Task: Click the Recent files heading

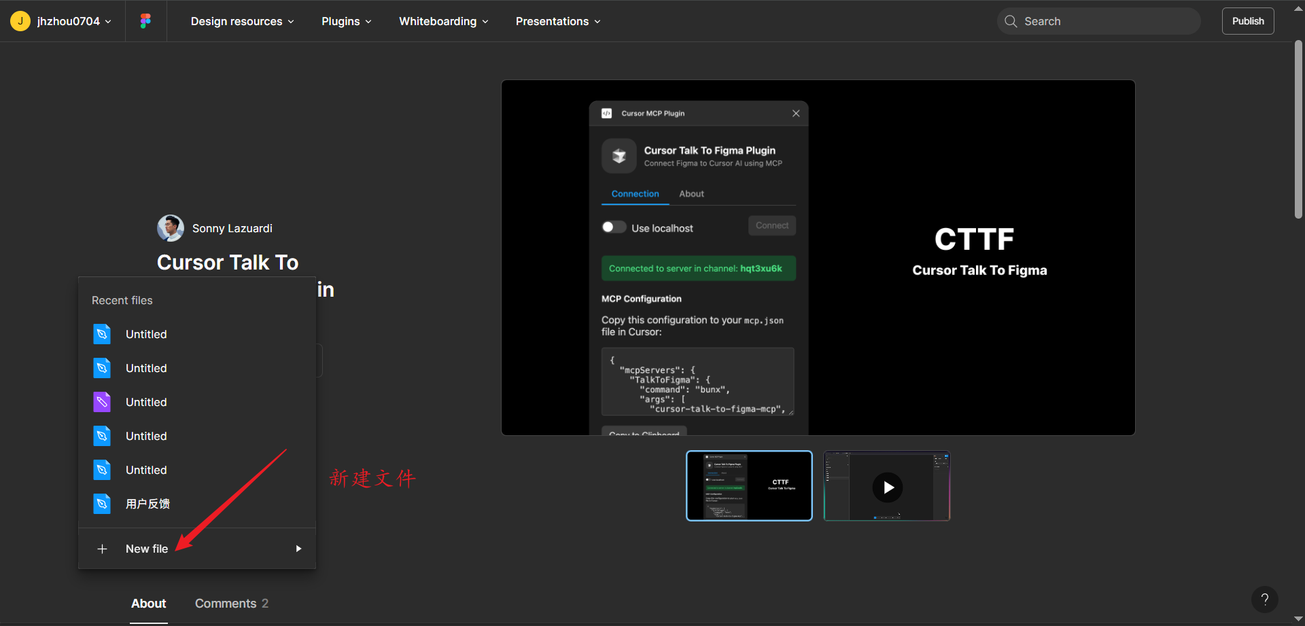Action: point(122,300)
